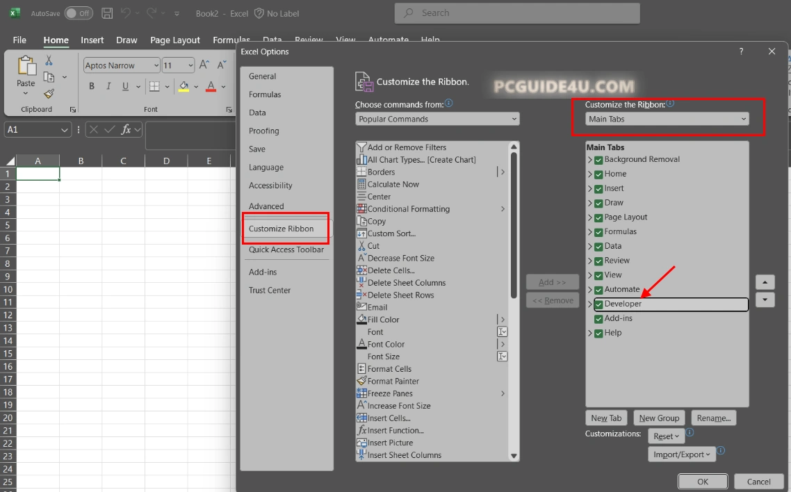Click the Excel Options help question mark
This screenshot has width=791, height=492.
(741, 51)
